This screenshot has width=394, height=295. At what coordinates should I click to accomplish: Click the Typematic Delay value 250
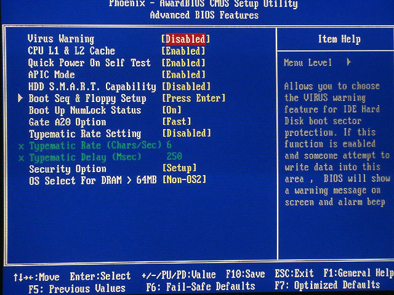tap(174, 156)
